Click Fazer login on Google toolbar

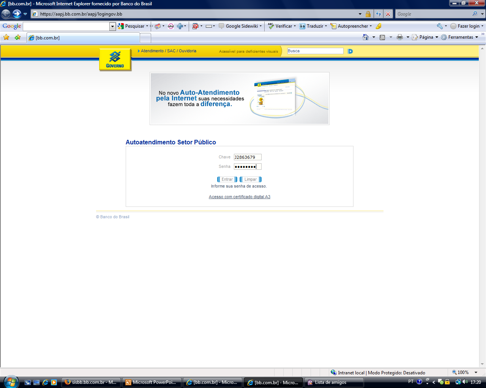click(465, 26)
